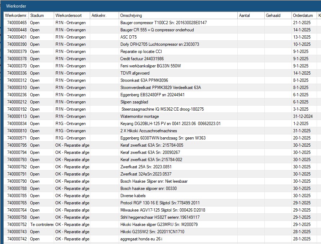Click 'Te controleren' status of order 740000752
Screen dimensions: 321x244
click(42, 225)
